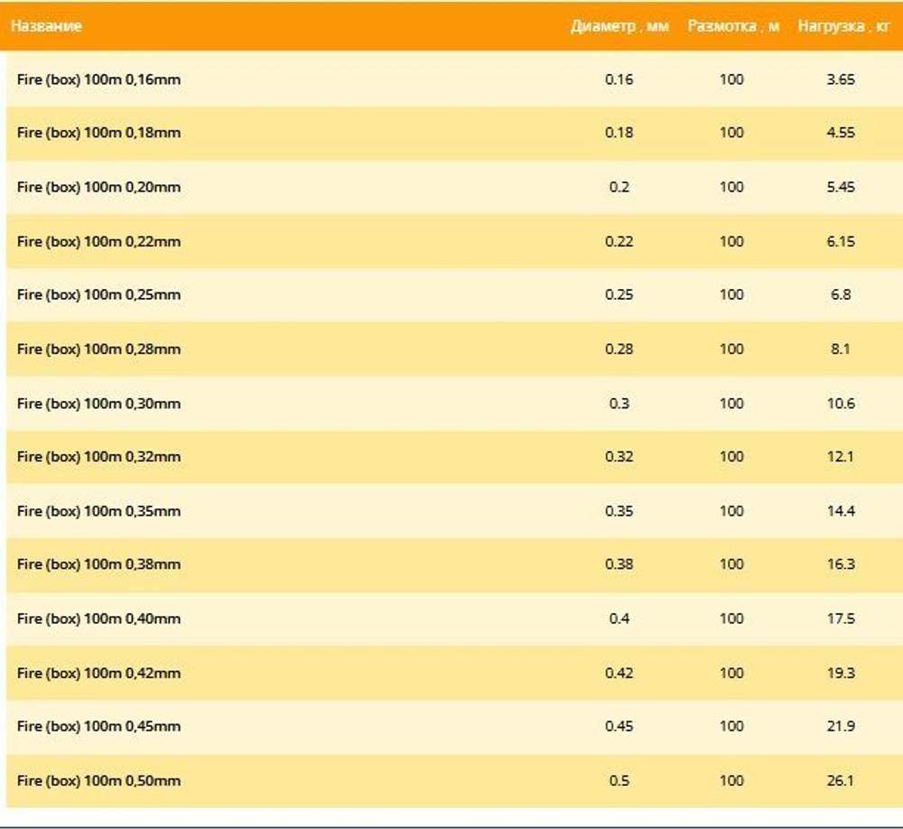Click diameter value 0.45
This screenshot has width=903, height=829.
point(619,726)
